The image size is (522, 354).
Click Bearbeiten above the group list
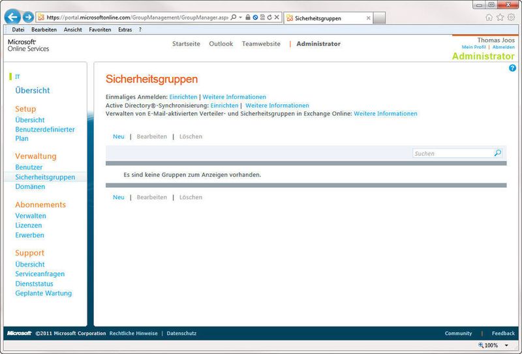coord(152,136)
